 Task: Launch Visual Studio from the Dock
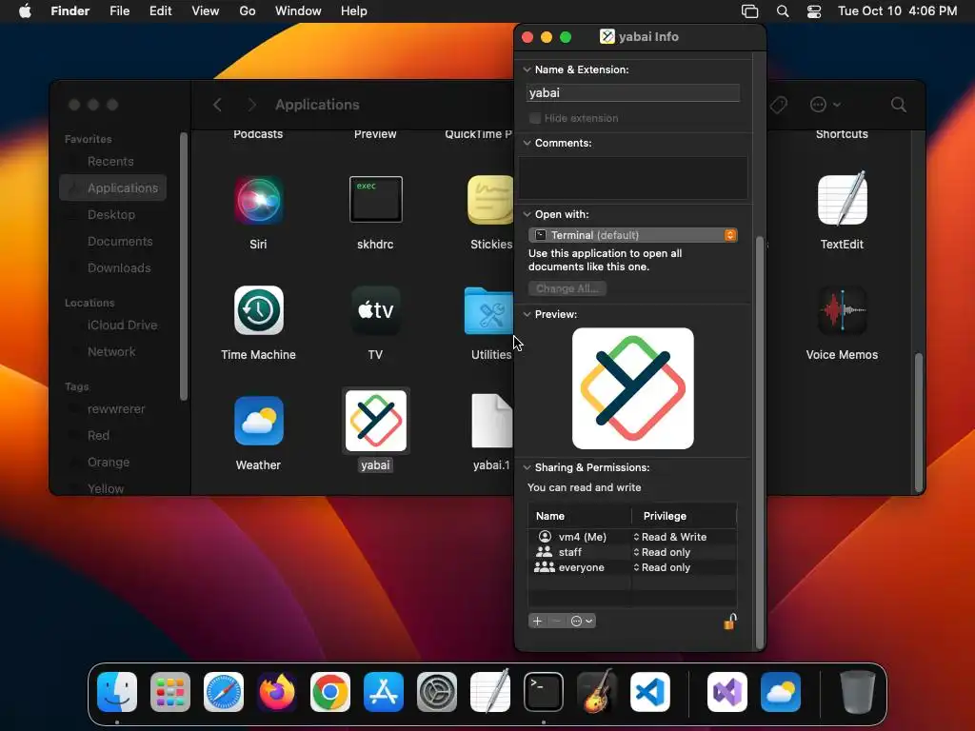point(726,692)
